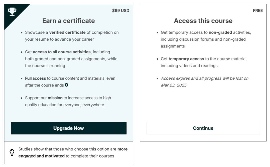Click the "Earn a certificate" heading

point(69,21)
